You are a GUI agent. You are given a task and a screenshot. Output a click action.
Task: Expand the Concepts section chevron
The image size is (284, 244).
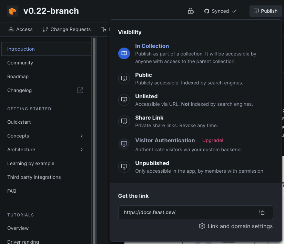pyautogui.click(x=82, y=136)
